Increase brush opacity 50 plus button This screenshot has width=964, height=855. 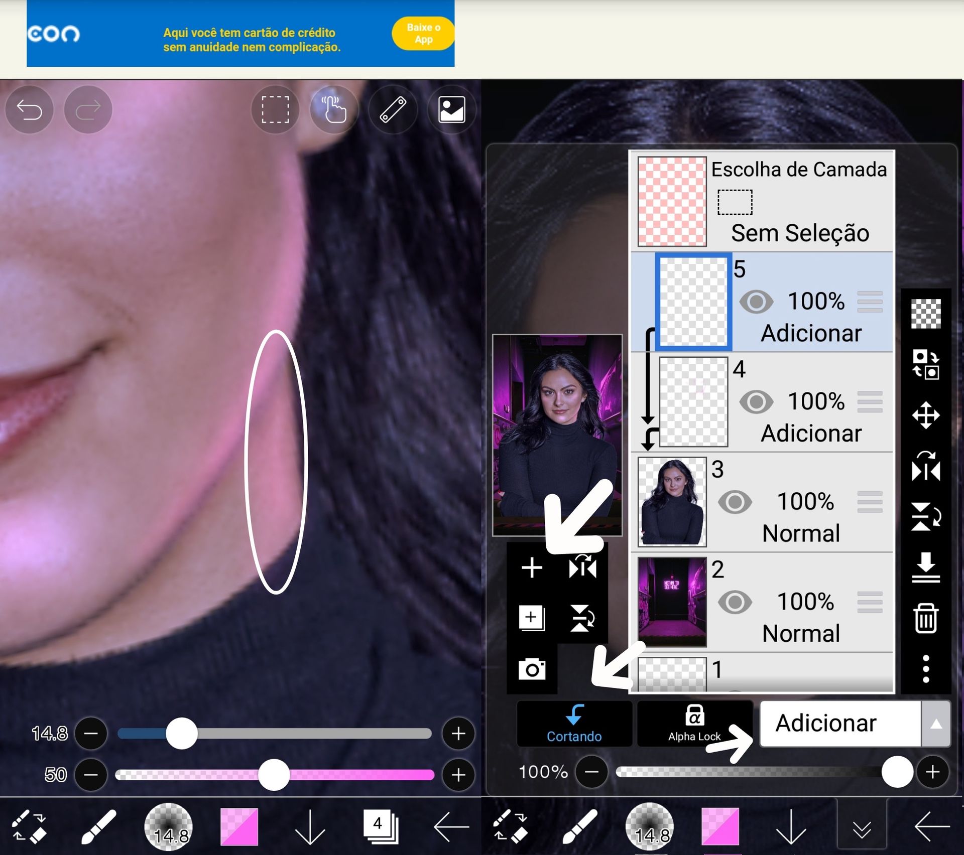click(x=458, y=775)
